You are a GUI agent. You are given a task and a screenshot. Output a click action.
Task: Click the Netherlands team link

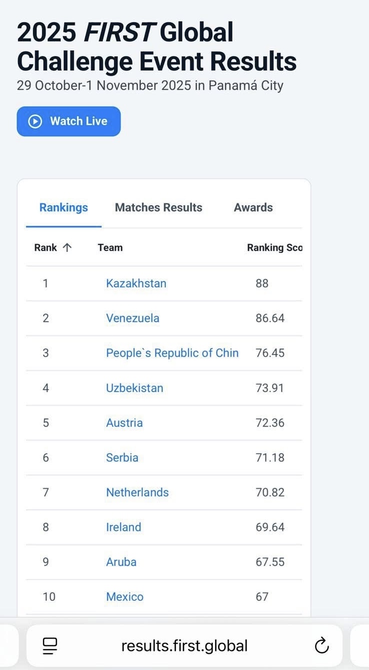[x=137, y=492]
